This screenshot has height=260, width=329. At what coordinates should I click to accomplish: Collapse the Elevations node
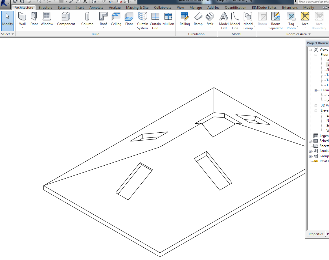tap(316, 111)
